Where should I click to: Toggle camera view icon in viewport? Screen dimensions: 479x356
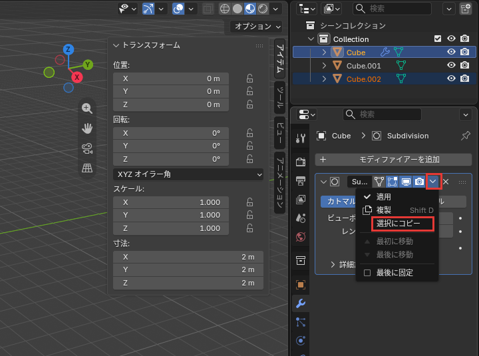87,148
